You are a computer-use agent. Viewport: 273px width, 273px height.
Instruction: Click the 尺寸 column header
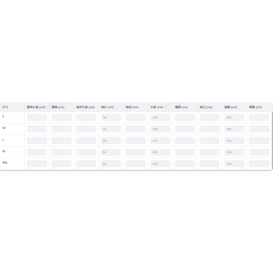[5, 107]
